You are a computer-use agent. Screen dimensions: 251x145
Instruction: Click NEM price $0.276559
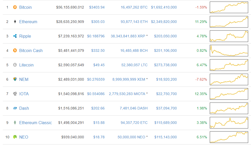(x=96, y=79)
